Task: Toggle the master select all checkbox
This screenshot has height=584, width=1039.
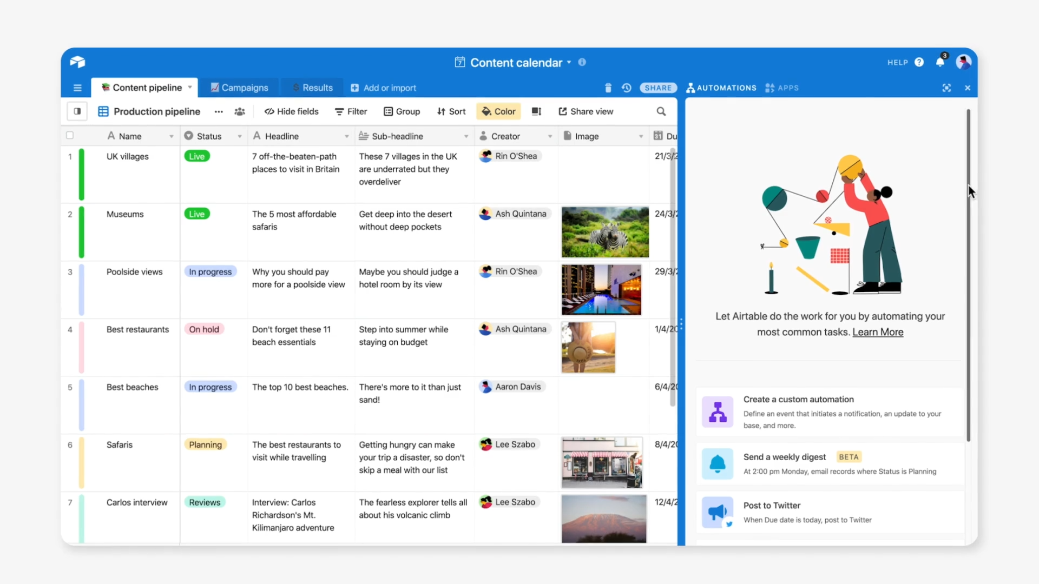Action: [x=70, y=136]
